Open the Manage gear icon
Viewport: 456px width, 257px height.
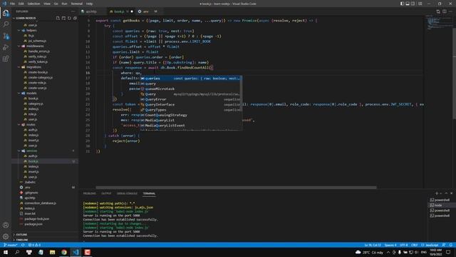6,236
